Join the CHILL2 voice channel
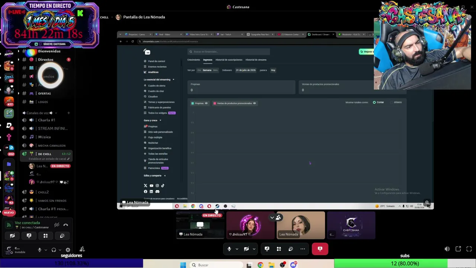 46,192
